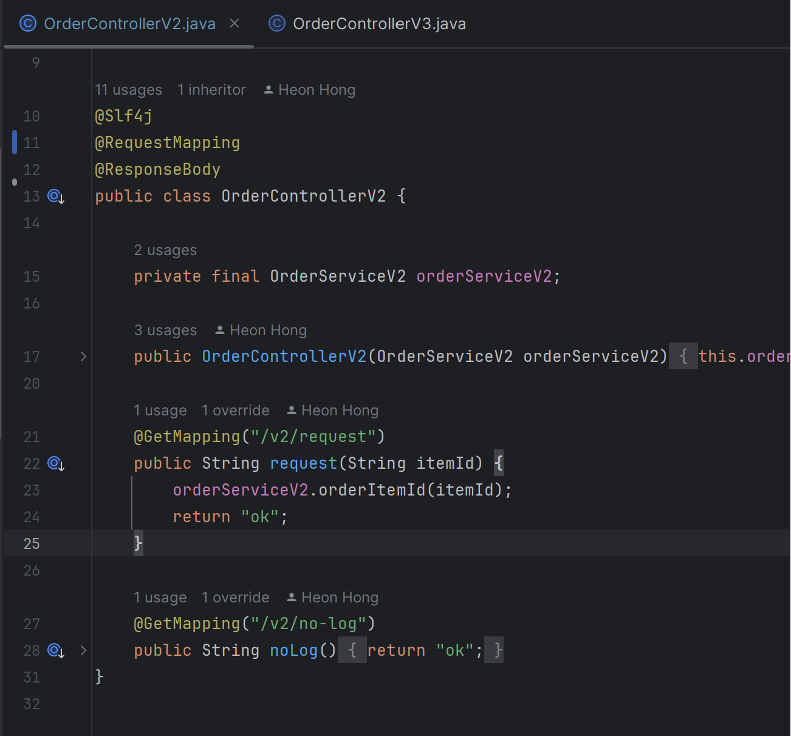Show the 2 usages of orderServiceV2 field
791x736 pixels.
coord(165,250)
